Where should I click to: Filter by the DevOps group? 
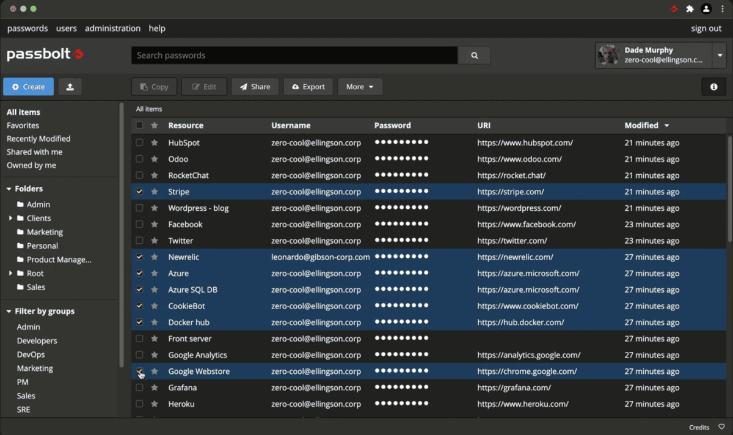point(31,354)
